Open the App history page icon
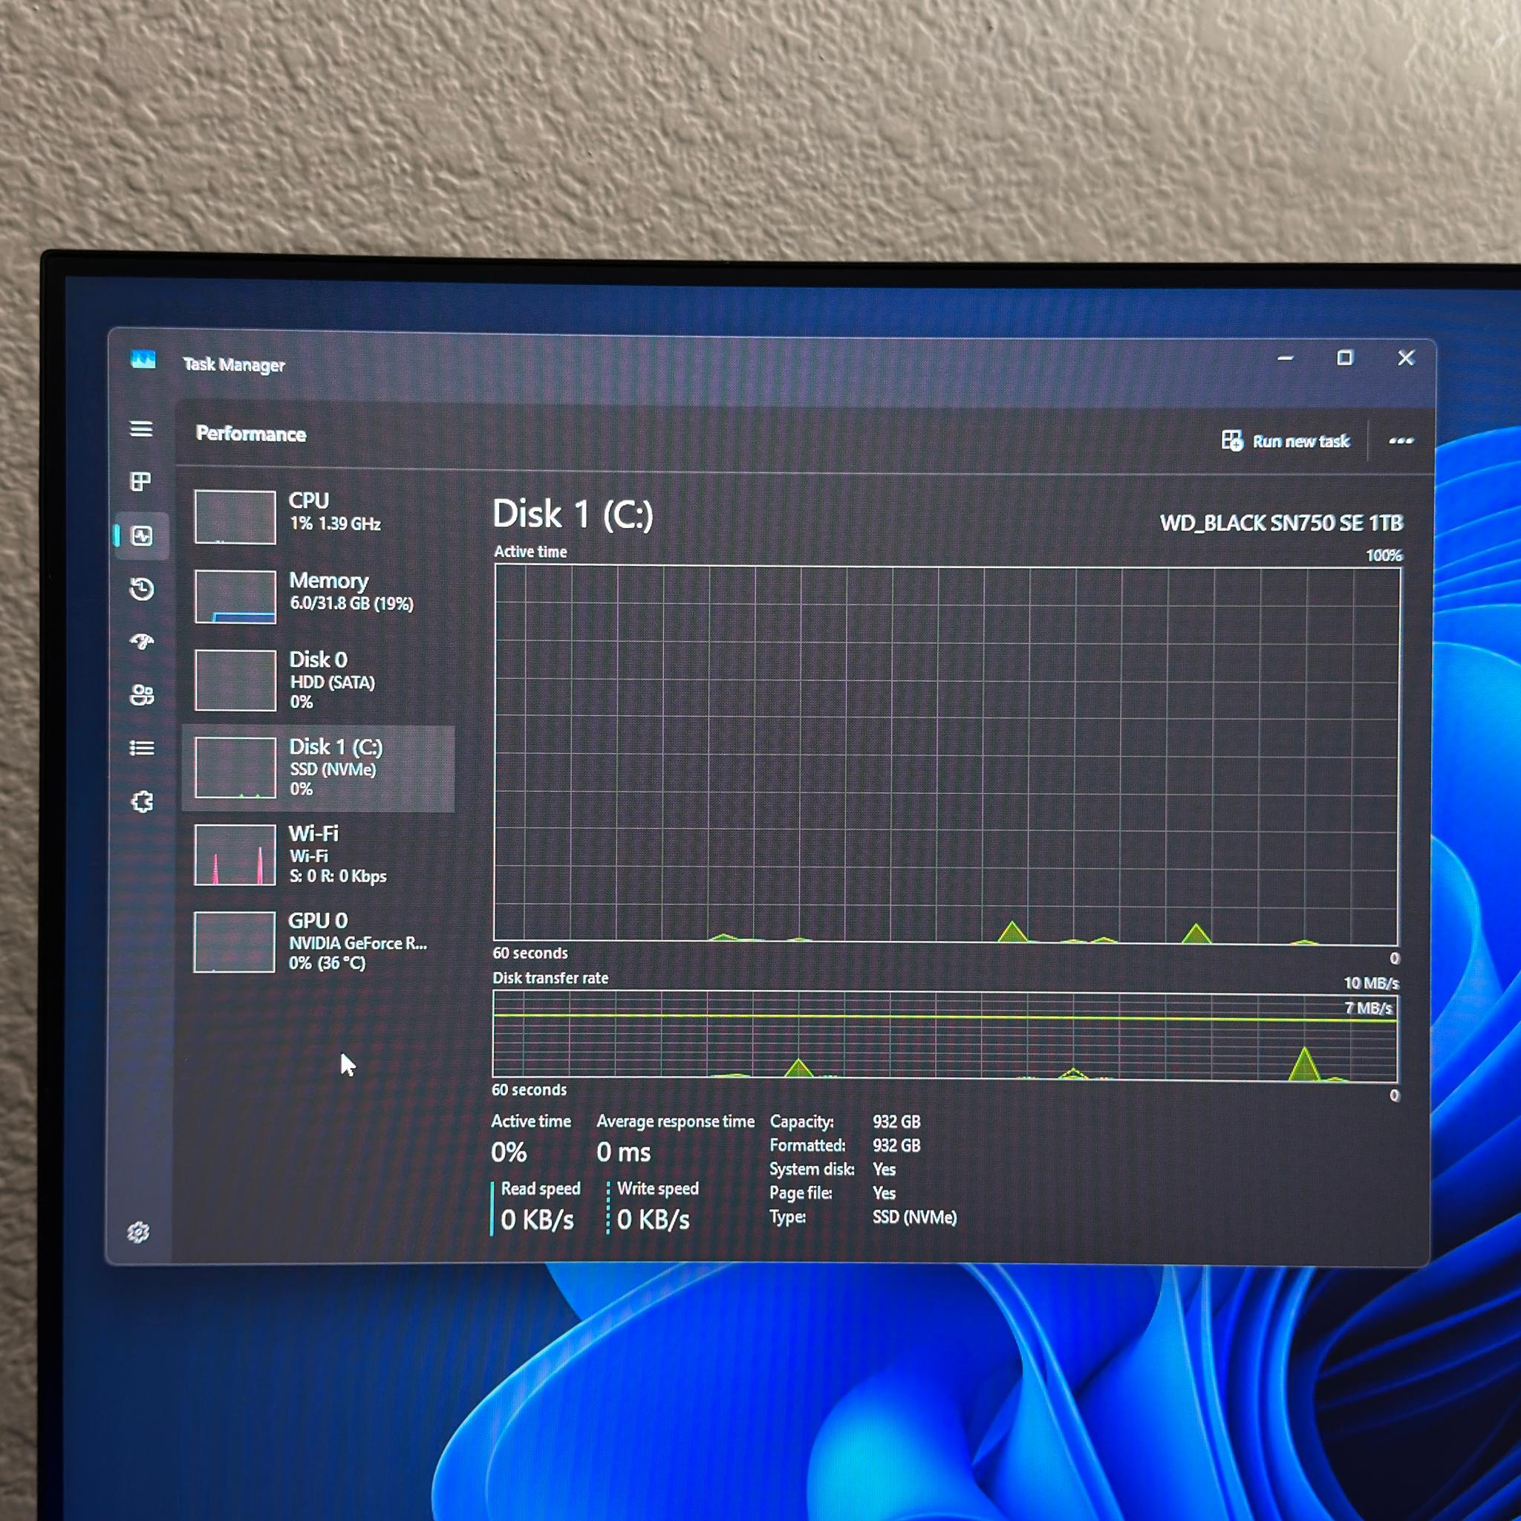The image size is (1521, 1521). click(x=142, y=589)
